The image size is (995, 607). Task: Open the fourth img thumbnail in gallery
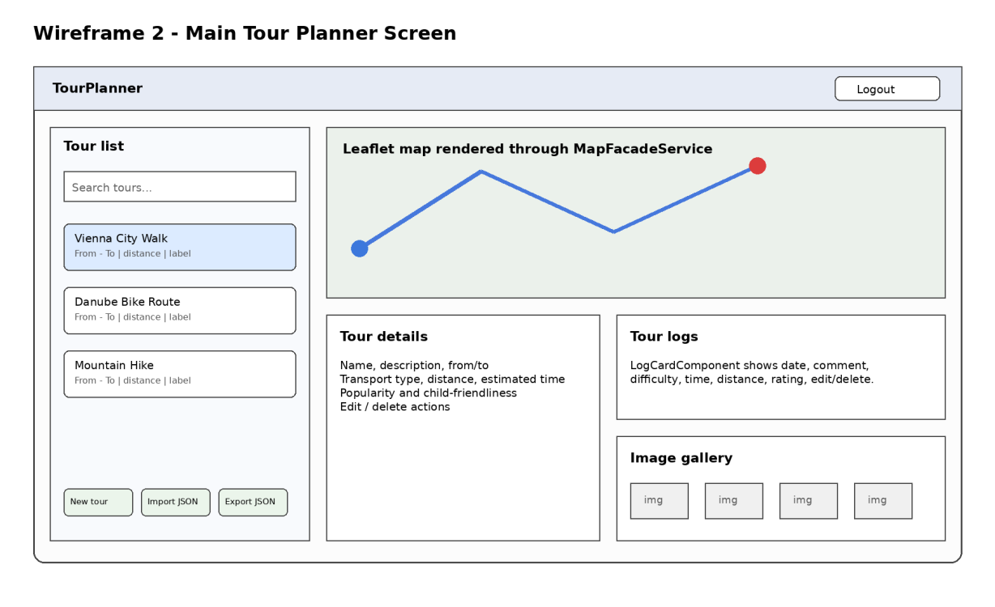point(883,501)
